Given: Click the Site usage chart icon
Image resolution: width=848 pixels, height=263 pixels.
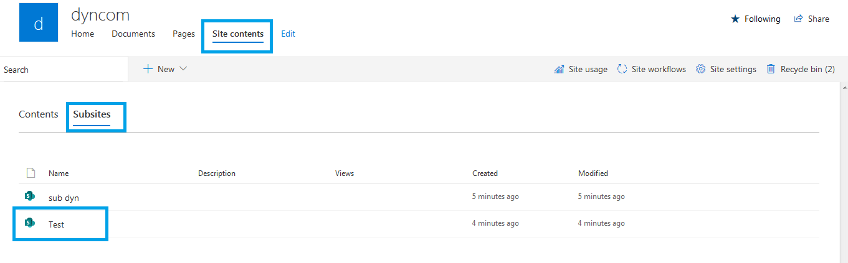Looking at the screenshot, I should [559, 69].
